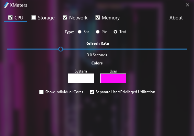Screen dimensions: 194x136
Task: Open the white System color swatch
Action: click(81, 78)
